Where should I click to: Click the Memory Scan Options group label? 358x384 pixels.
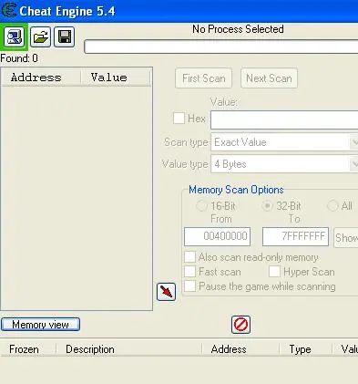(x=236, y=190)
